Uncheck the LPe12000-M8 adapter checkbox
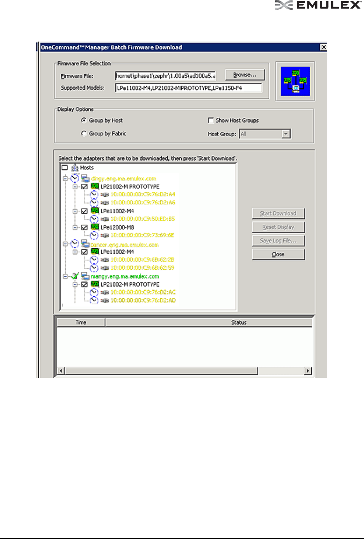Viewport: 364px width, 539px height. point(84,227)
